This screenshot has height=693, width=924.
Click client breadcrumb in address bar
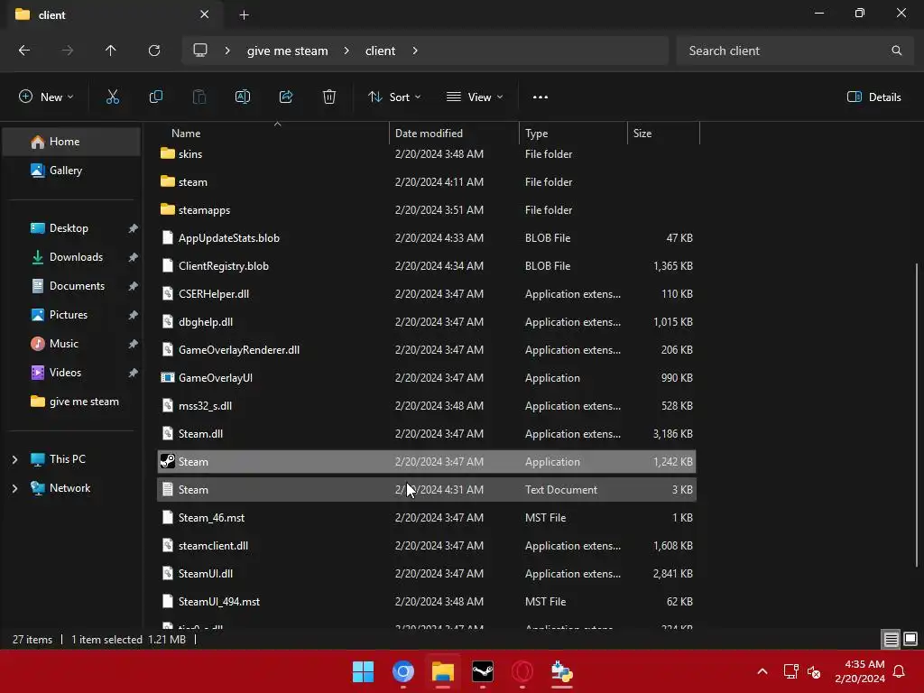click(380, 51)
